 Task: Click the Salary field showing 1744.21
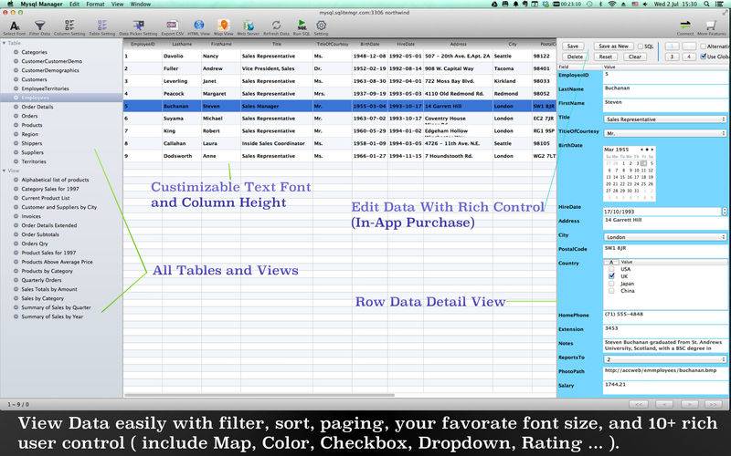(x=665, y=388)
